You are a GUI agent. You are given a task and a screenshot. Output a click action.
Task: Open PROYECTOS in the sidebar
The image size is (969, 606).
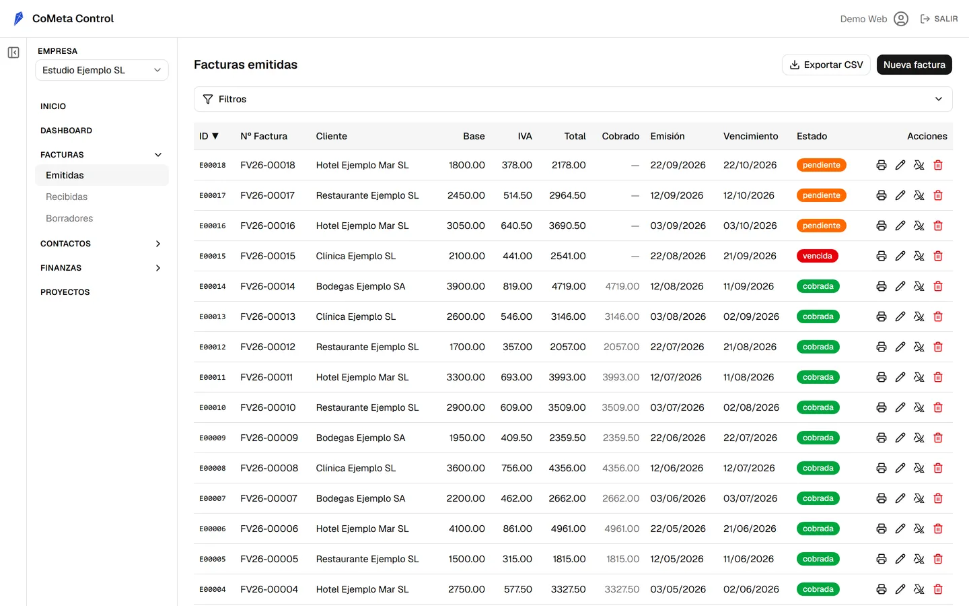pyautogui.click(x=65, y=292)
